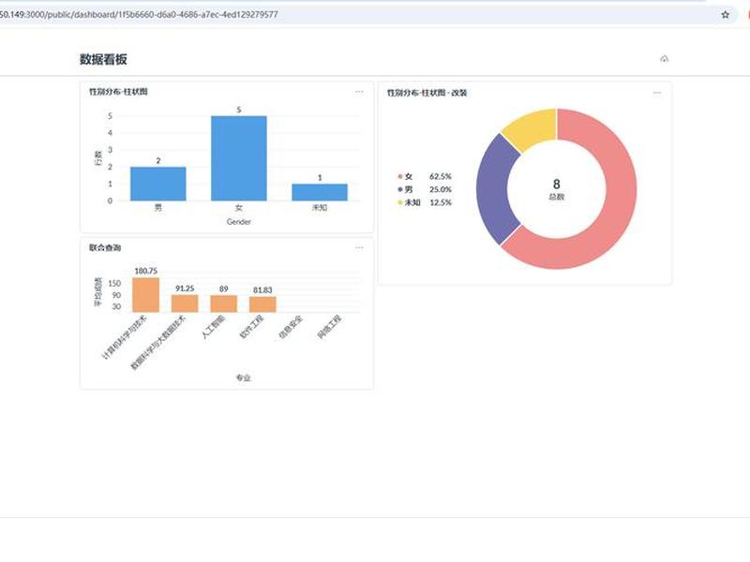Click the total 8 in the donut center
The width and height of the screenshot is (750, 562).
pyautogui.click(x=556, y=184)
